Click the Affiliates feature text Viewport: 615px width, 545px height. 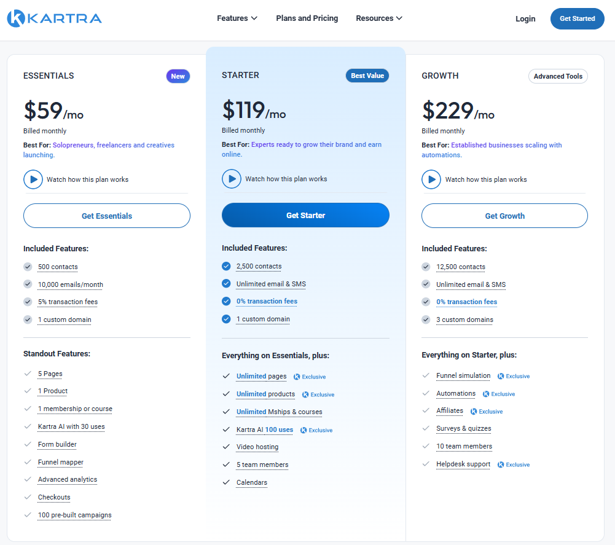coord(450,411)
